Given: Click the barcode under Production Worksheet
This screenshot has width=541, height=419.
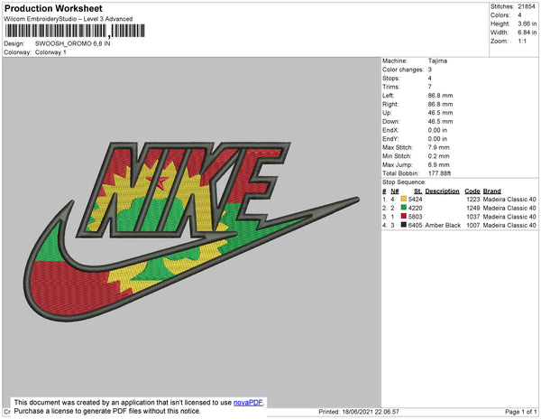Looking at the screenshot, I should [x=75, y=31].
